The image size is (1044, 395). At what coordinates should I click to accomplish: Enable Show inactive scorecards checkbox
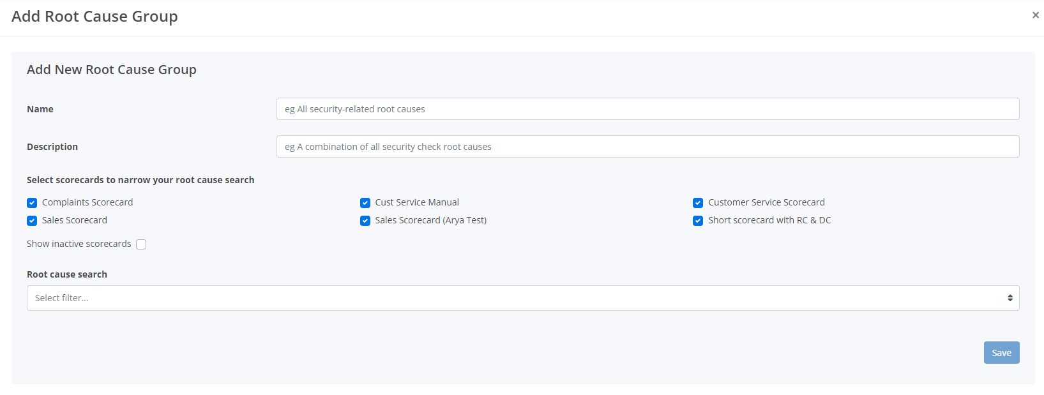(141, 244)
